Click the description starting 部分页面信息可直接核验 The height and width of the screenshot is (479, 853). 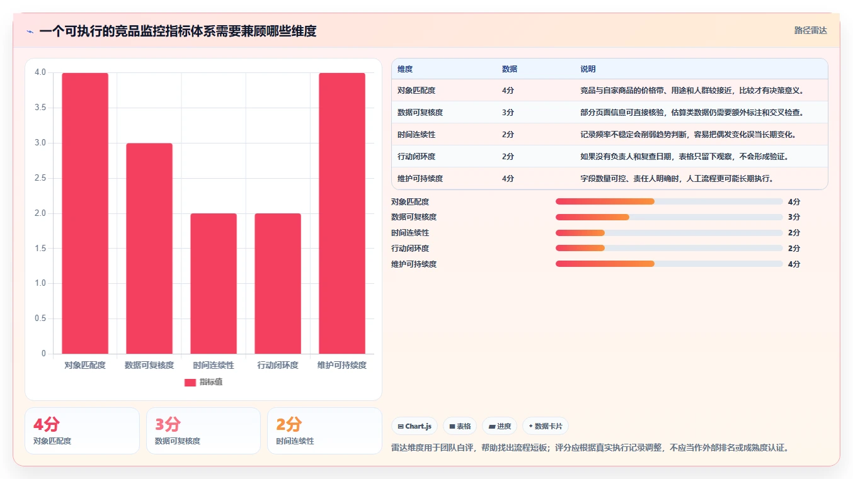pyautogui.click(x=692, y=113)
